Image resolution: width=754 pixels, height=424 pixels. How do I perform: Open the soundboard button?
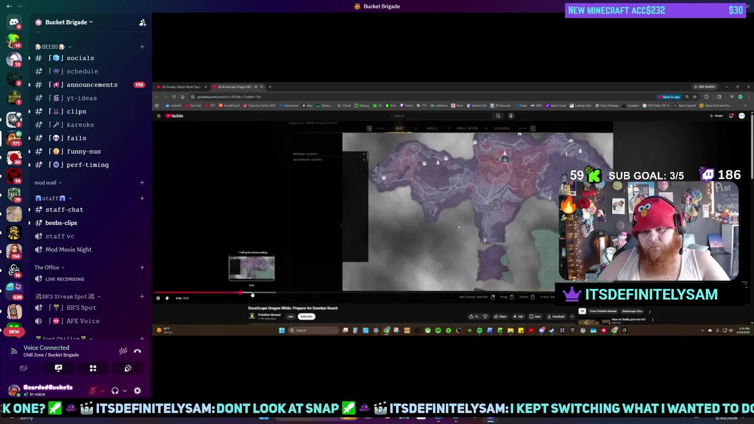pos(128,368)
